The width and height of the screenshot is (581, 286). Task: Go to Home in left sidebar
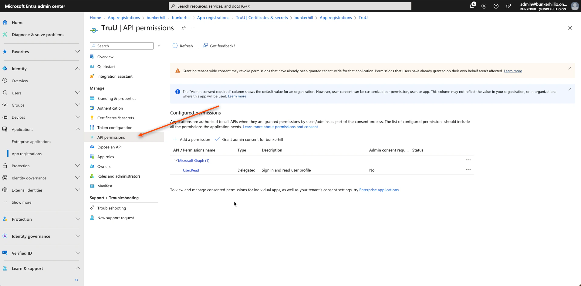[18, 22]
